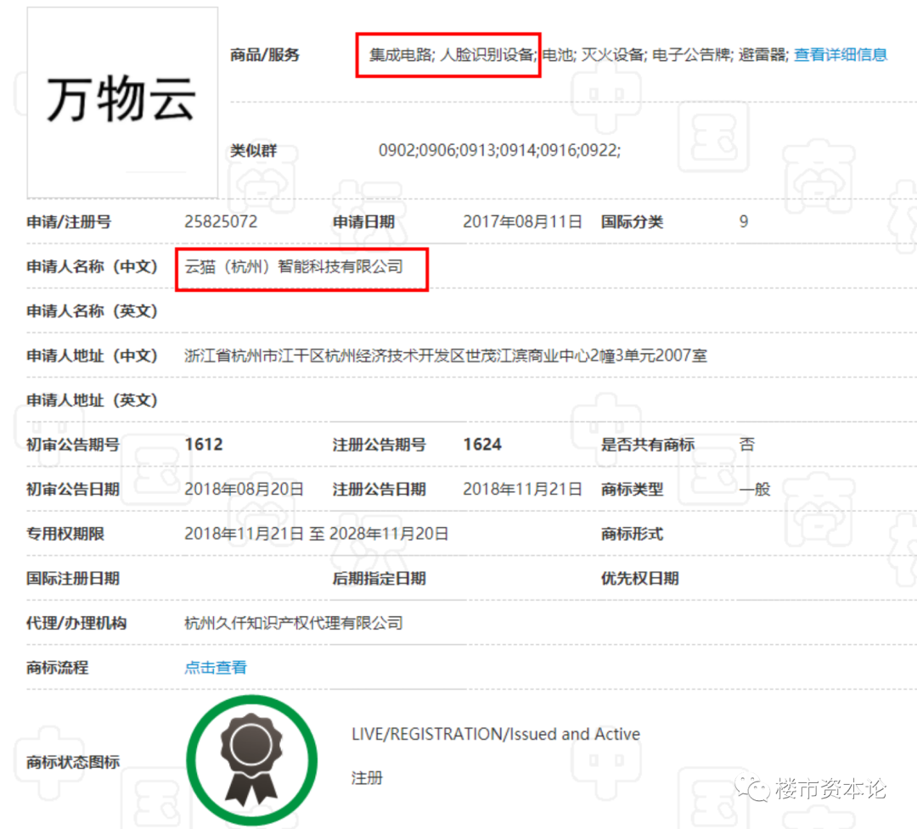Select registration announcement date 2018年11月21日
This screenshot has width=917, height=829.
pyautogui.click(x=522, y=489)
